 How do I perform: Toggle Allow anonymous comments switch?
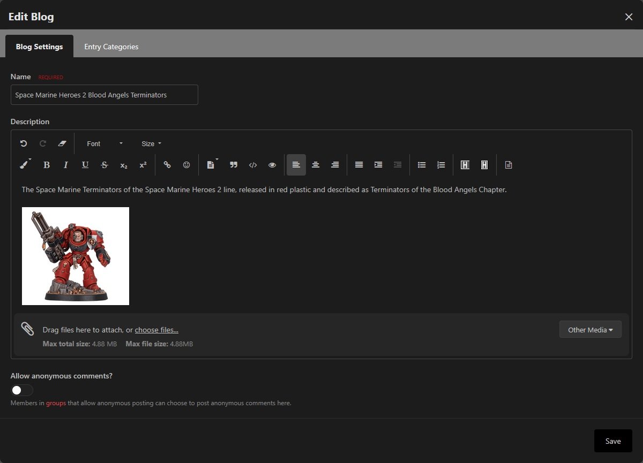(x=22, y=390)
